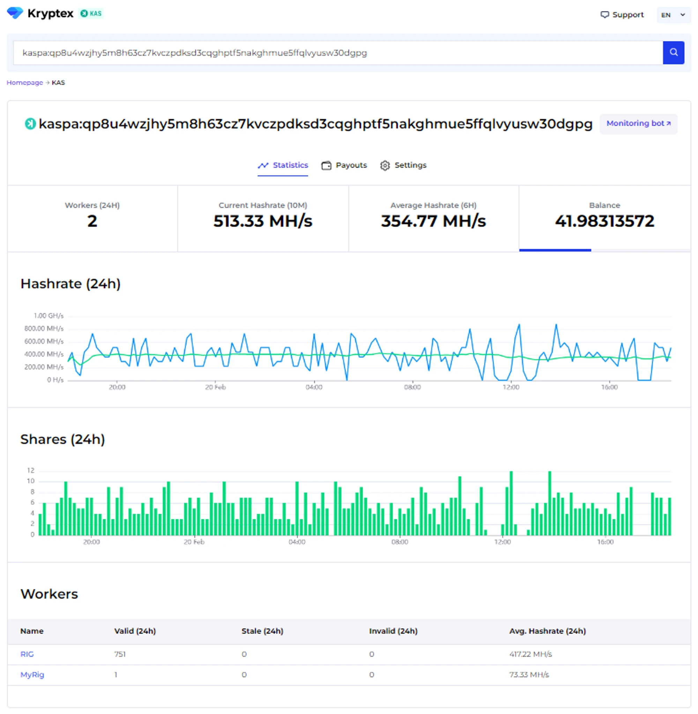Open the EN language dropdown
The image size is (698, 714).
tap(666, 15)
